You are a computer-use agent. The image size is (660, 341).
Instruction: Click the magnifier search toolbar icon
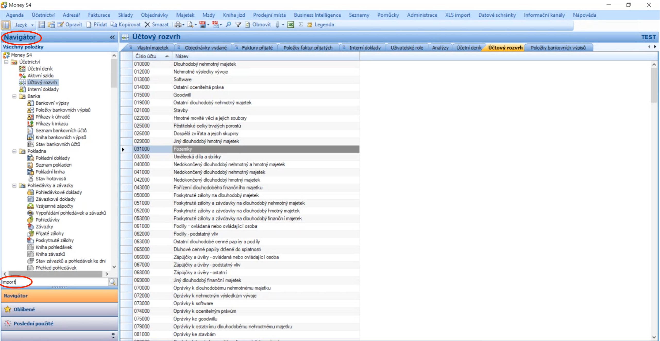point(228,25)
